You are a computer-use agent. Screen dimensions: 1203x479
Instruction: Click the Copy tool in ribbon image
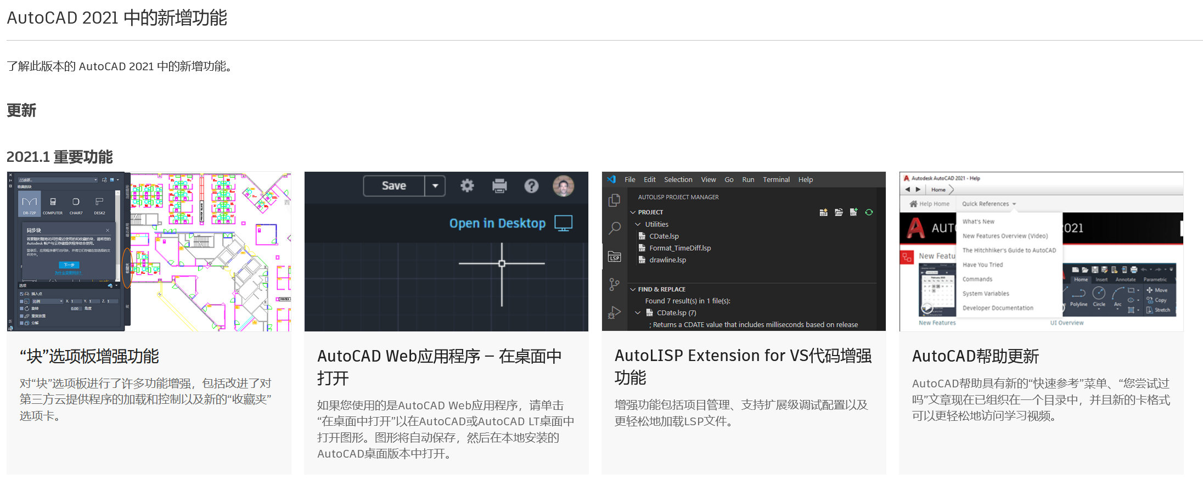click(1156, 300)
